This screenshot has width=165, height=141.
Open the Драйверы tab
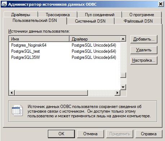click(21, 15)
